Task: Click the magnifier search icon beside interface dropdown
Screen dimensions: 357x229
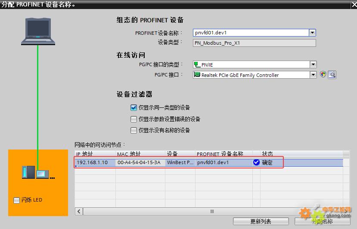Action: click(332, 75)
